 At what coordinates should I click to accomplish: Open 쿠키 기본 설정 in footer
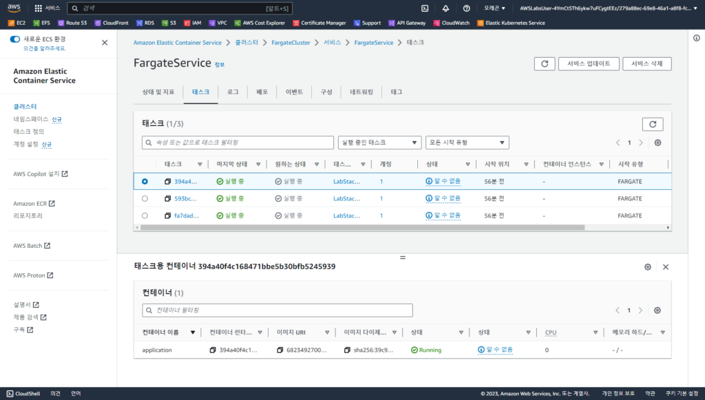pyautogui.click(x=682, y=394)
